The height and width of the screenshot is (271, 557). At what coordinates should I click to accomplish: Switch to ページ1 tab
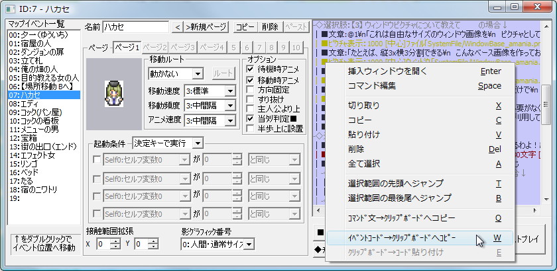coord(127,47)
